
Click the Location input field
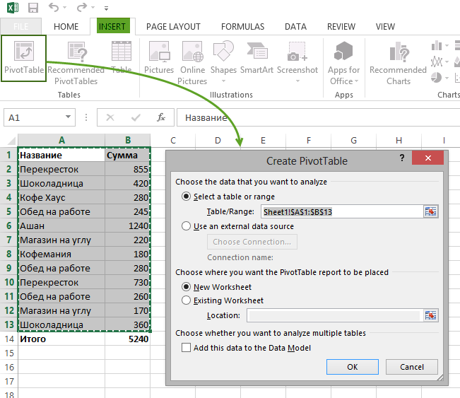[x=335, y=315]
